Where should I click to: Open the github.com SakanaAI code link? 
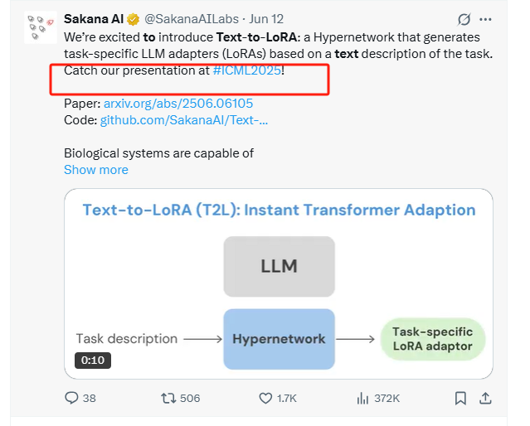pos(184,120)
